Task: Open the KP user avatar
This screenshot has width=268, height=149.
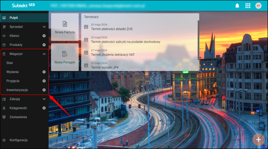Action: (258, 5)
